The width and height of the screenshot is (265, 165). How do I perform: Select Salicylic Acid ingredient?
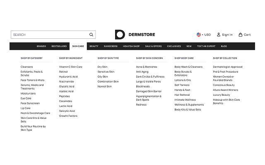(67, 111)
